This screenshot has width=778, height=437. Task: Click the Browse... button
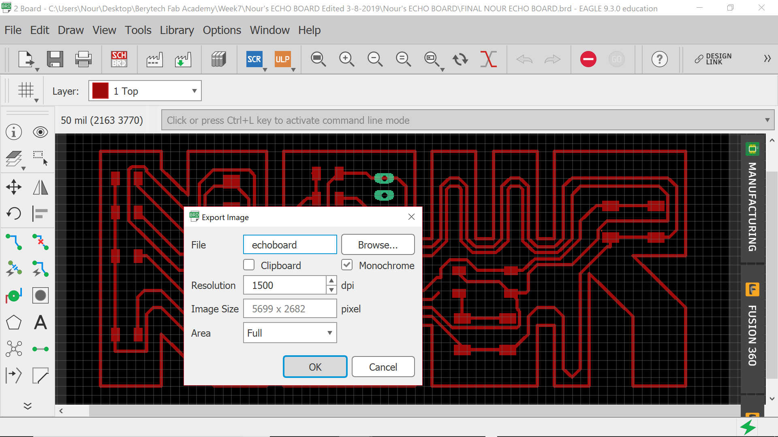point(378,245)
